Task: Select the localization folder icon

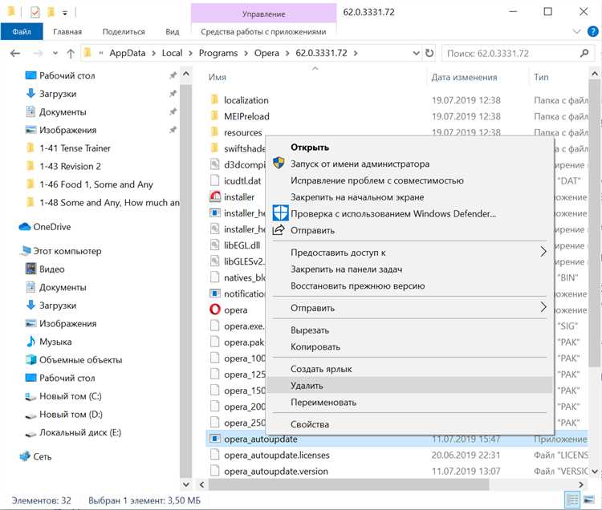Action: [x=215, y=99]
